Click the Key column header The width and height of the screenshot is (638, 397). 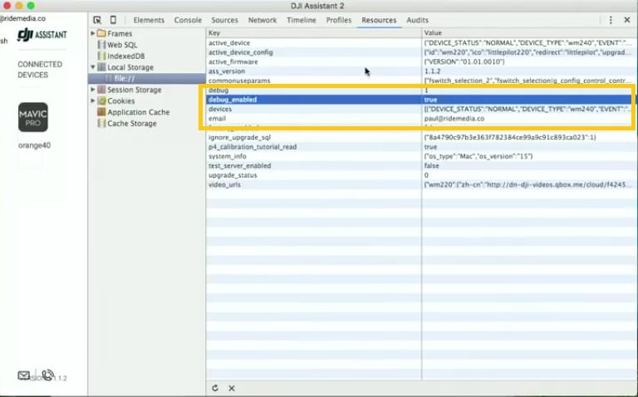pos(214,32)
